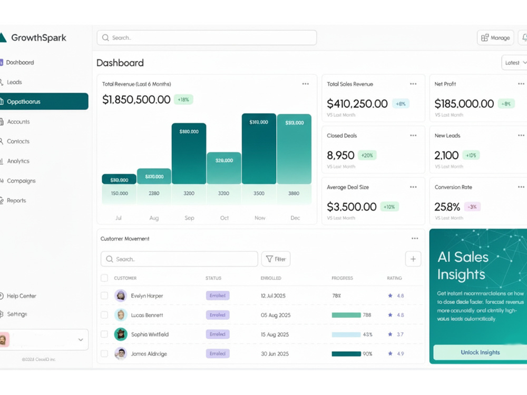Click Enrolled status badge for Sophia Whitfield
Viewport: 527px width, 395px height.
218,334
